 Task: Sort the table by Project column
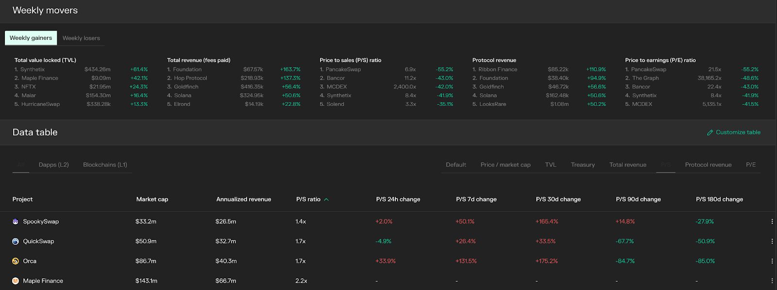tap(22, 199)
